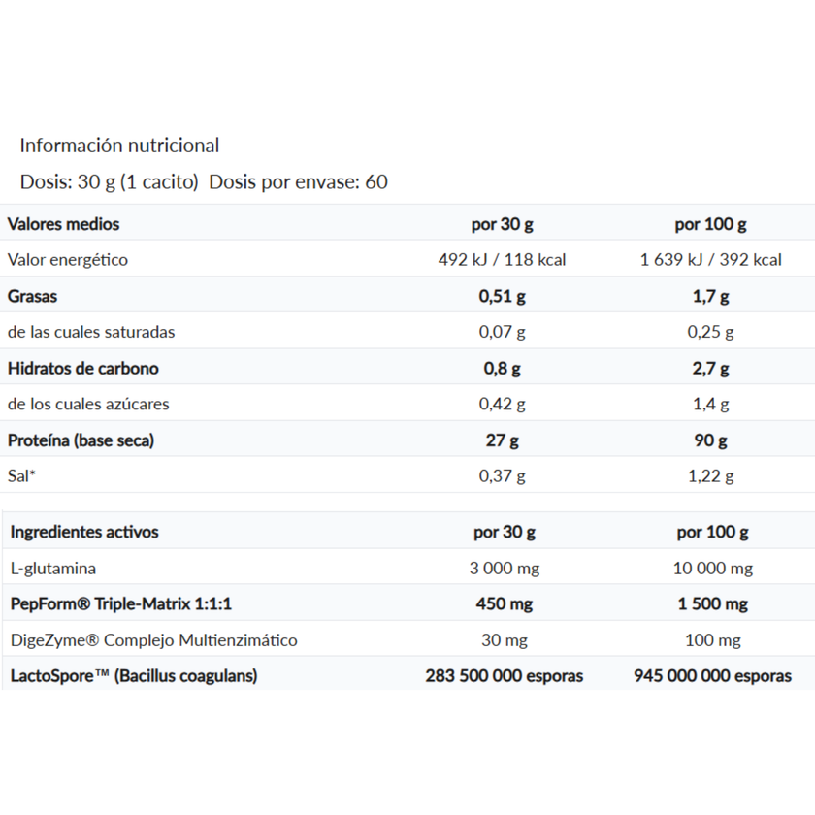Click the PepForm Triple-Matrix 1:1:1 label

(x=121, y=603)
